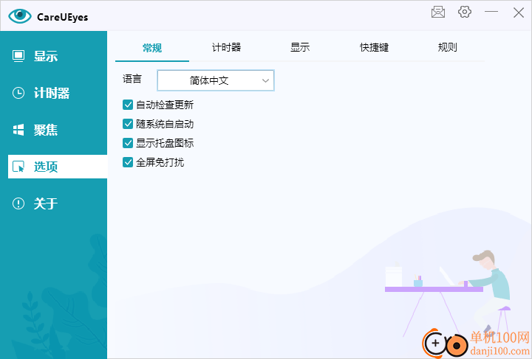532x359 pixels.
Task: Open settings via the gear icon
Action: [465, 12]
